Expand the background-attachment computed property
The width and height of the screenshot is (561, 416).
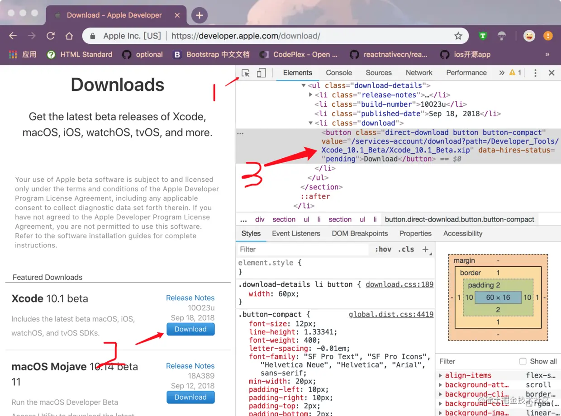441,385
